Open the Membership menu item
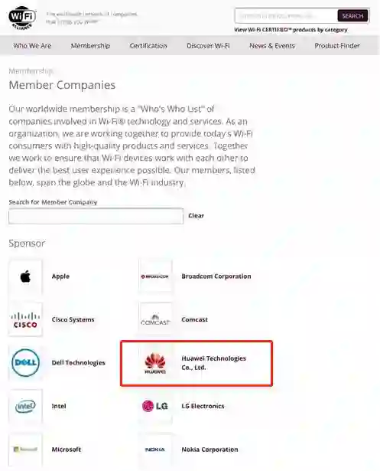This screenshot has width=380, height=471. [90, 46]
